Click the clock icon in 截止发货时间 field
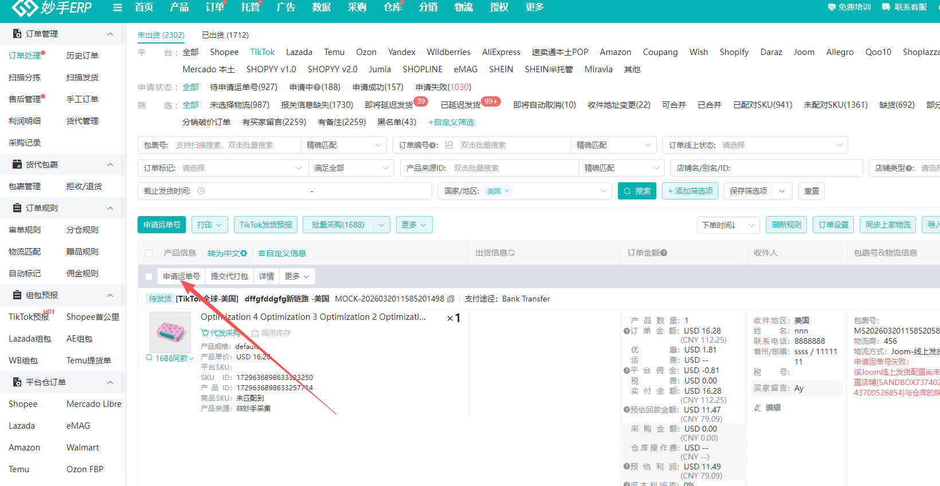Screen dimensions: 940x486 [201, 191]
